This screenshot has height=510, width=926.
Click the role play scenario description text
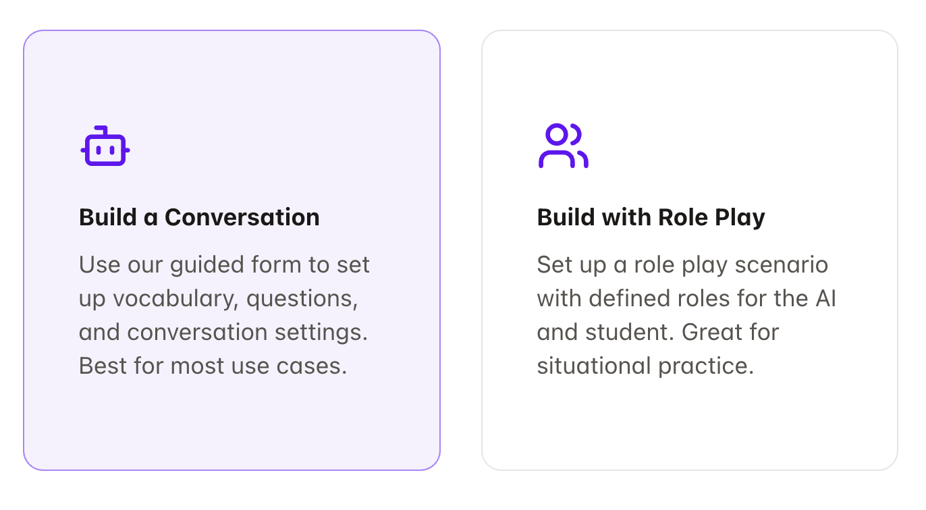click(x=686, y=315)
